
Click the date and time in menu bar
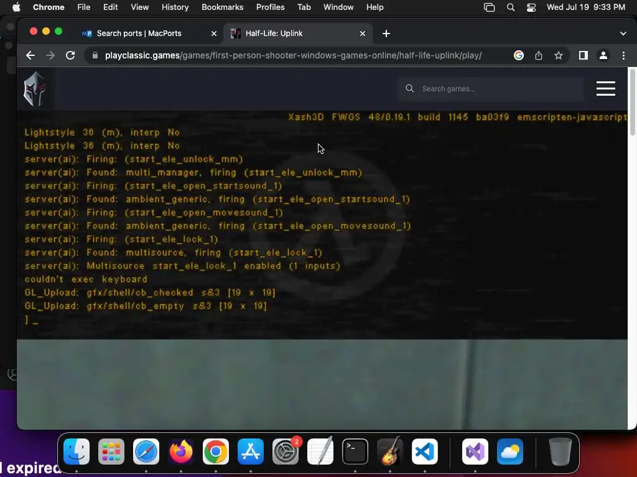(x=586, y=7)
